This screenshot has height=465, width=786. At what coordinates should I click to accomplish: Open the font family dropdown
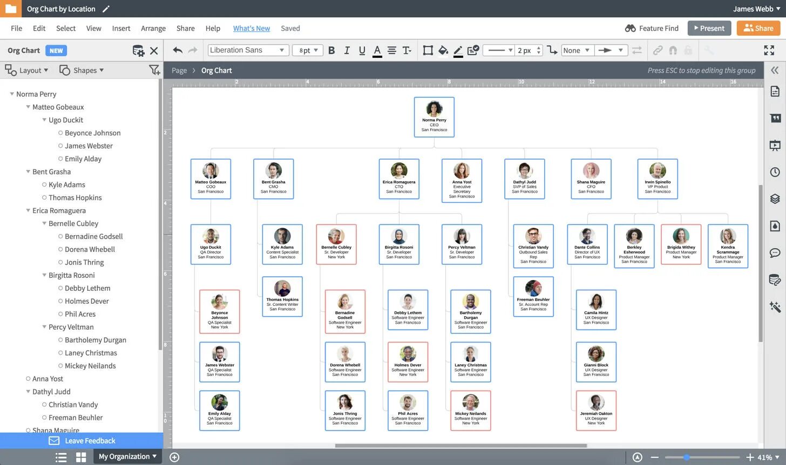pos(248,50)
